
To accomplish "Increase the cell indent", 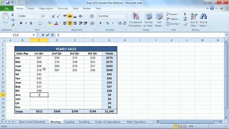I will pos(86,23).
